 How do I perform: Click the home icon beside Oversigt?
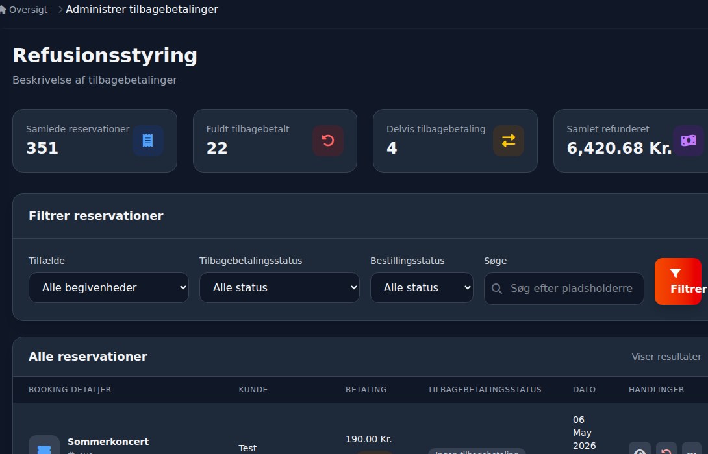click(x=3, y=10)
